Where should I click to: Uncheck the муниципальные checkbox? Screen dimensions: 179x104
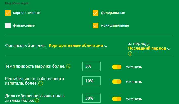click(96, 26)
